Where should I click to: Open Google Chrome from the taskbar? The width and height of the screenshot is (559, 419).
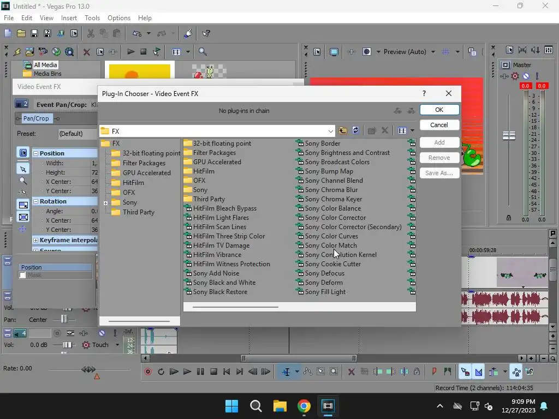304,406
